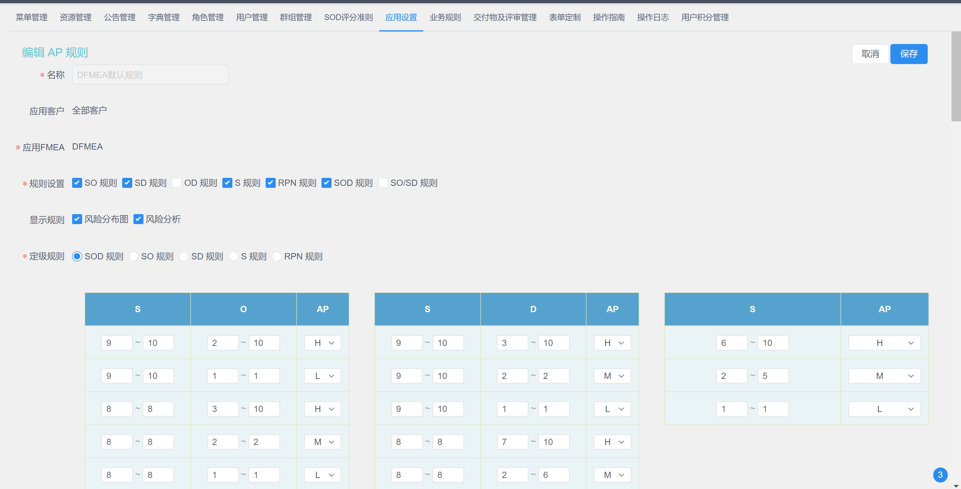The width and height of the screenshot is (961, 489).
Task: Open the 菜单管理 tab
Action: pyautogui.click(x=31, y=17)
